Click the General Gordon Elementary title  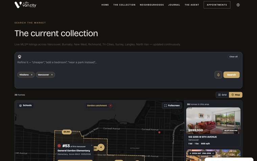pyautogui.click(x=74, y=150)
